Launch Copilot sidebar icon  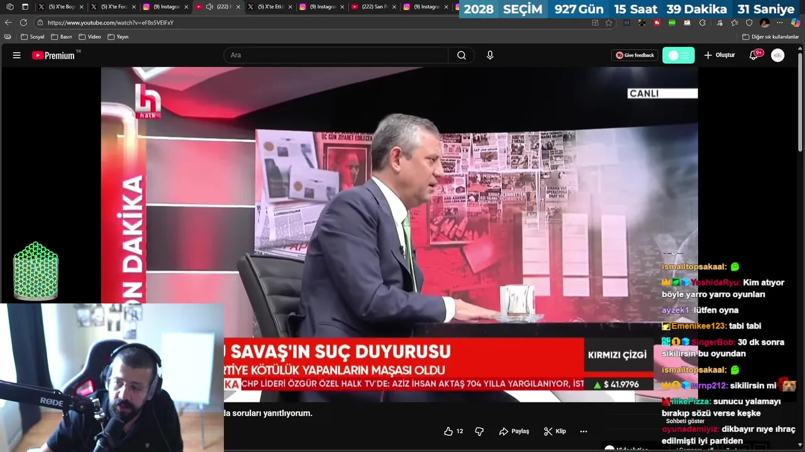(796, 23)
